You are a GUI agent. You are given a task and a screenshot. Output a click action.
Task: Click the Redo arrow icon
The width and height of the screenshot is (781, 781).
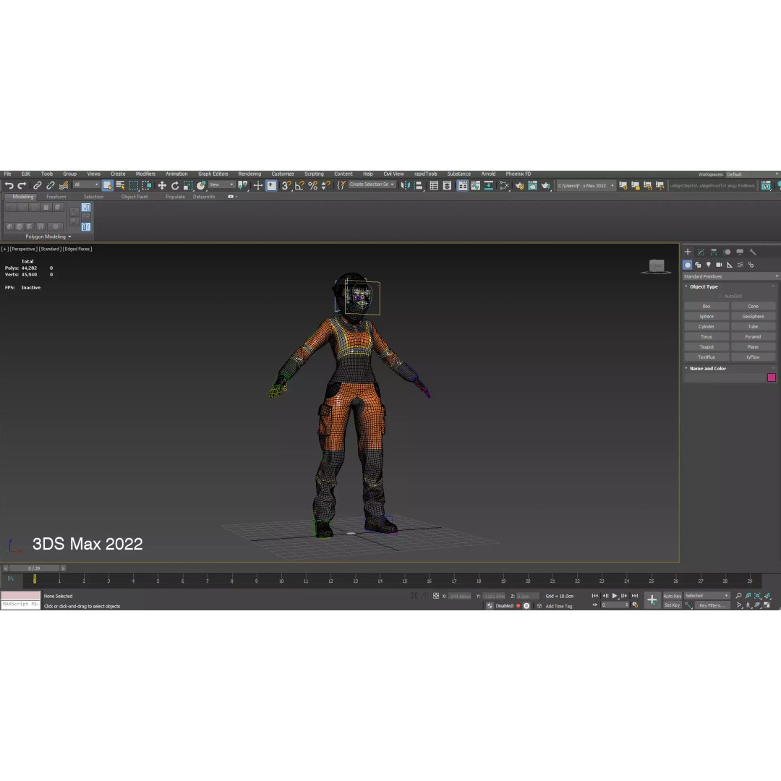[22, 185]
